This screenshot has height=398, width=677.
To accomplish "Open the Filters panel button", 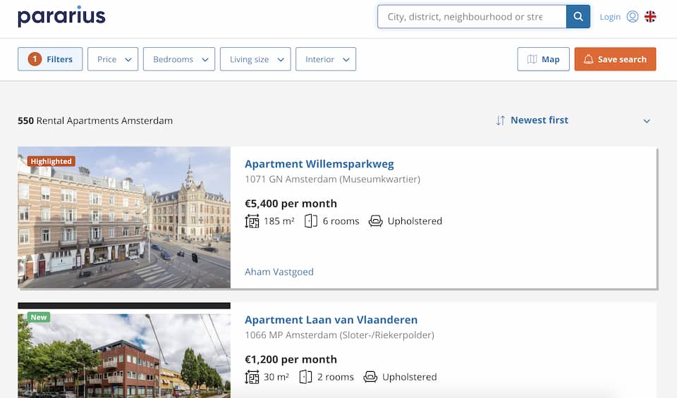I will [50, 59].
